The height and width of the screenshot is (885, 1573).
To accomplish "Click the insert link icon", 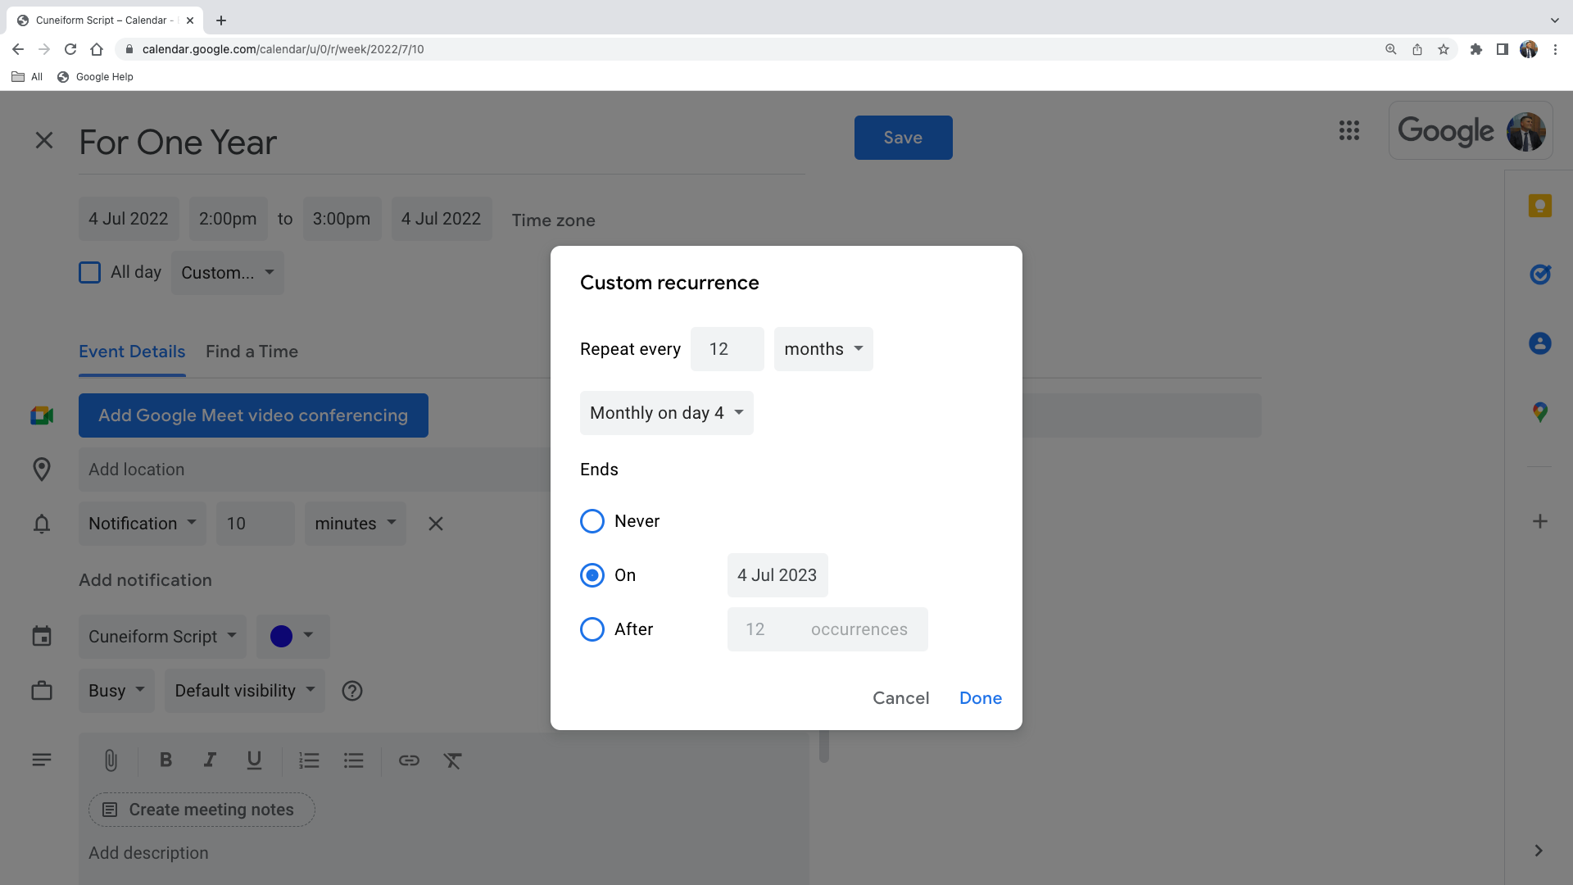I will coord(409,760).
